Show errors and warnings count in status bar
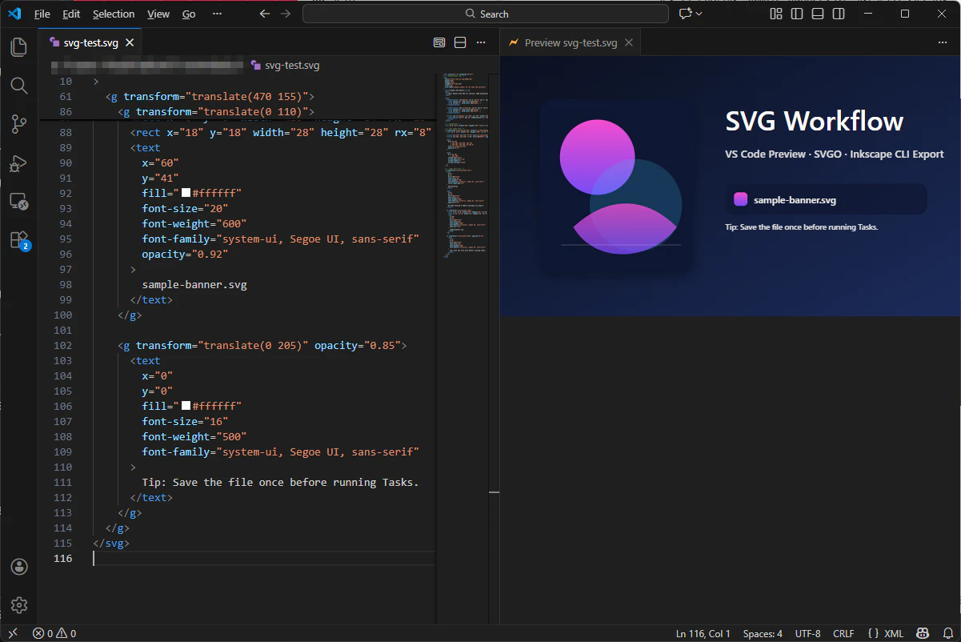The image size is (961, 642). pos(54,633)
